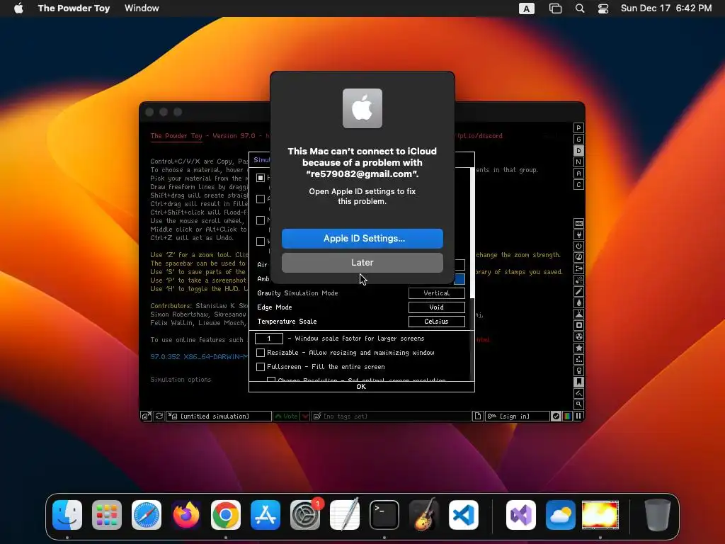Enable the Resizable window checkbox
This screenshot has width=725, height=544.
[261, 353]
